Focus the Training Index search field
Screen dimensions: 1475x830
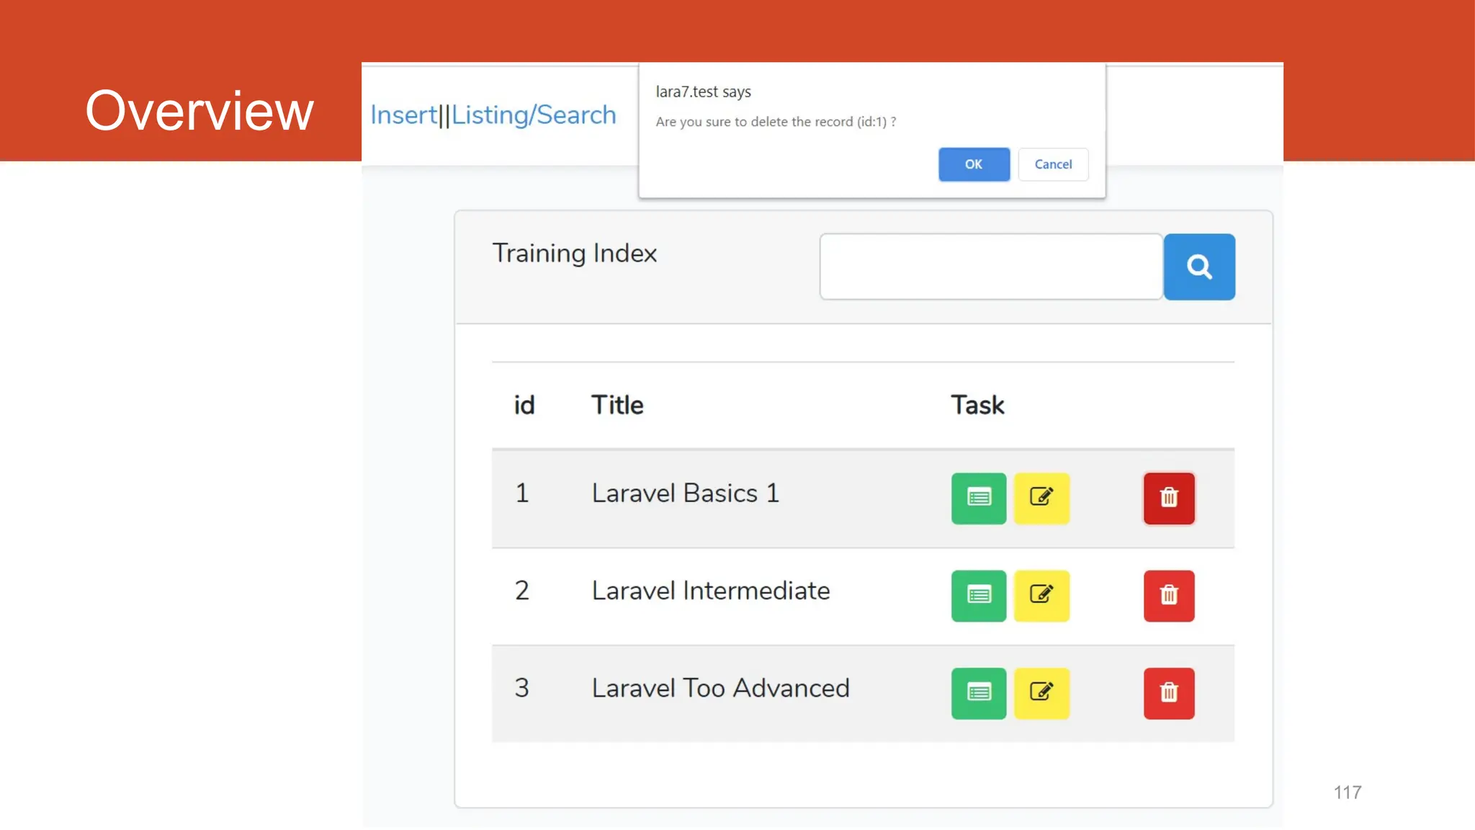[991, 267]
